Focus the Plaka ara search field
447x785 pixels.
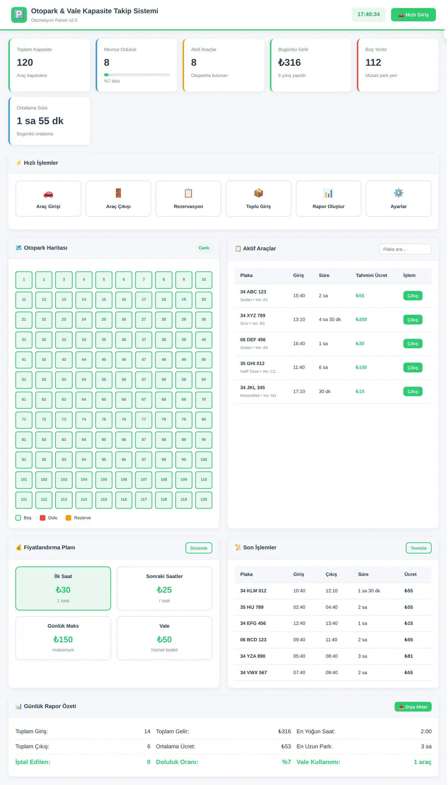(405, 249)
